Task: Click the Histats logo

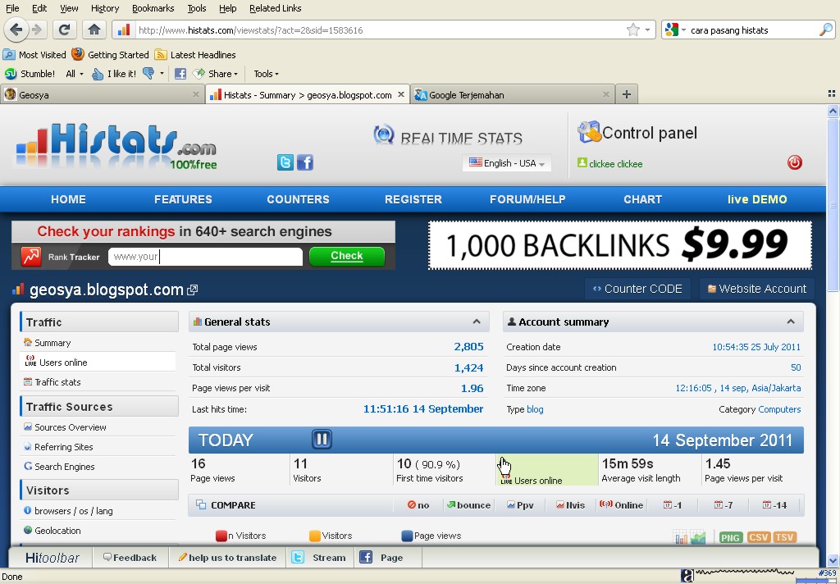Action: pos(116,144)
